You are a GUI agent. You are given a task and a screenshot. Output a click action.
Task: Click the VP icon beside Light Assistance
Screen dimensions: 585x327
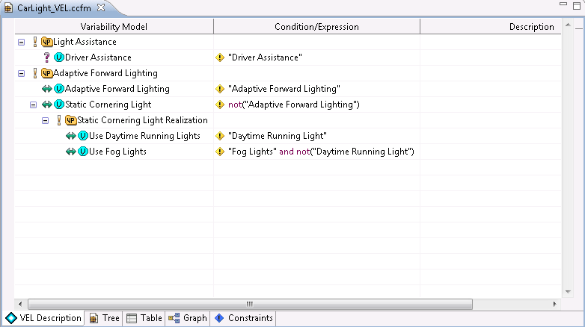[x=46, y=42]
